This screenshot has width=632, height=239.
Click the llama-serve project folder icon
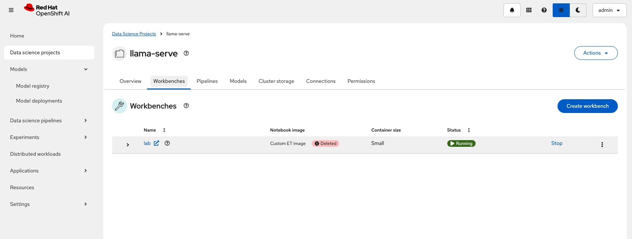pyautogui.click(x=120, y=54)
